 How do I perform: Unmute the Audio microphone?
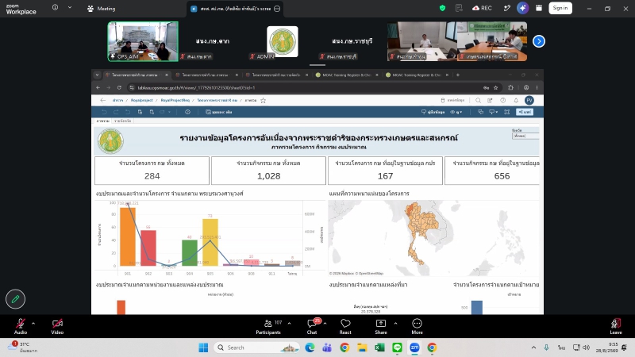pyautogui.click(x=21, y=326)
